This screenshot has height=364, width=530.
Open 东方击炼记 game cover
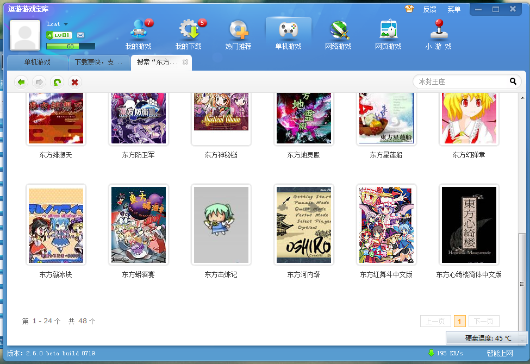(x=221, y=225)
